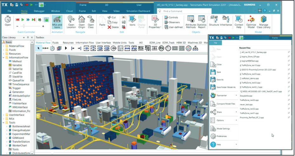Adjust the simulation speed slider
Image resolution: width=295 pixels, height=156 pixels.
24,26
